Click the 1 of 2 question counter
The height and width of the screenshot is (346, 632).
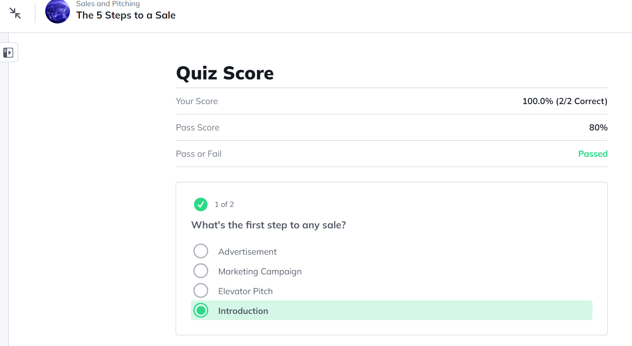(x=224, y=204)
